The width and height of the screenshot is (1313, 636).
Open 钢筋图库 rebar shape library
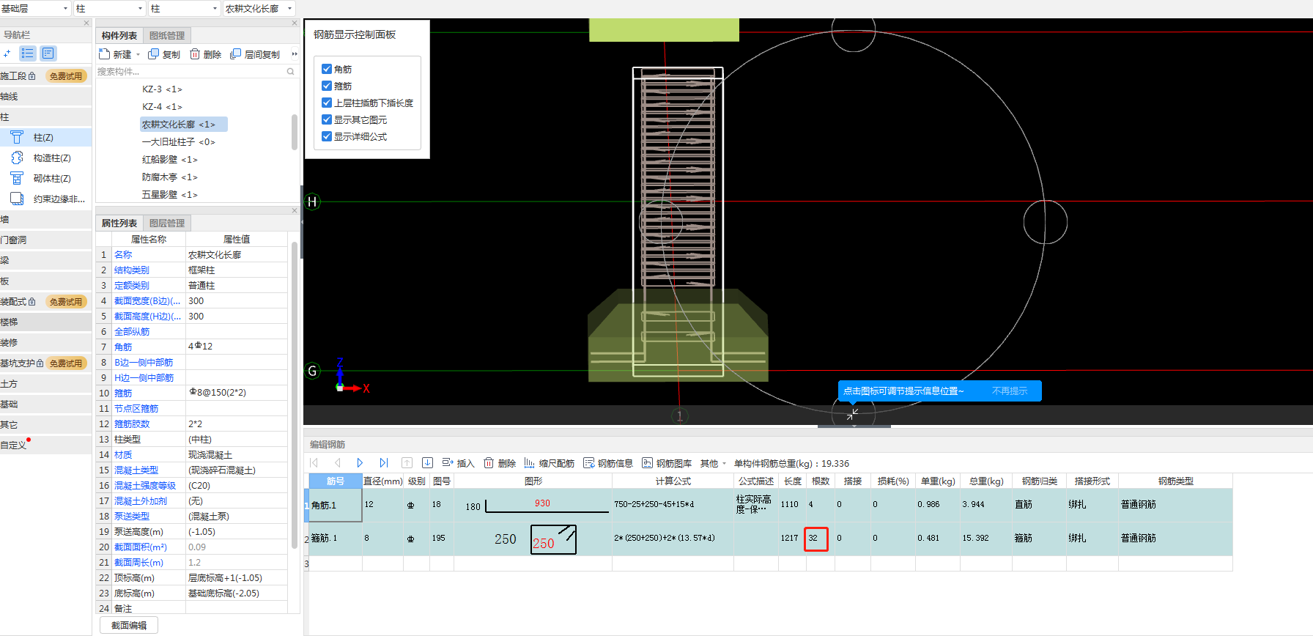(x=667, y=463)
